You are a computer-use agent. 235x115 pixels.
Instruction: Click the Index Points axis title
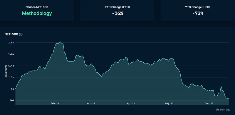point(6,71)
